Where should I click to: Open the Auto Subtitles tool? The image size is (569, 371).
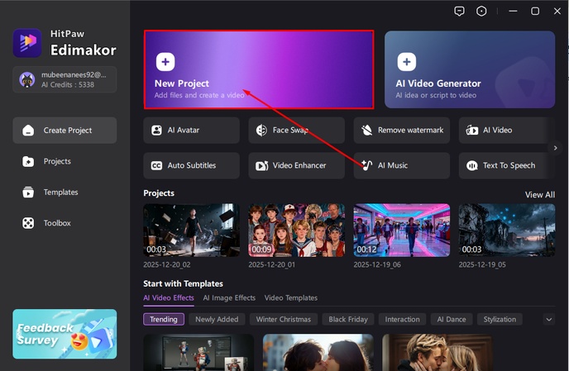point(191,165)
